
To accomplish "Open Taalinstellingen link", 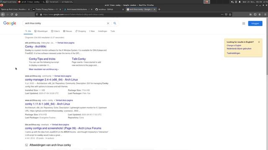I will click(233, 53).
